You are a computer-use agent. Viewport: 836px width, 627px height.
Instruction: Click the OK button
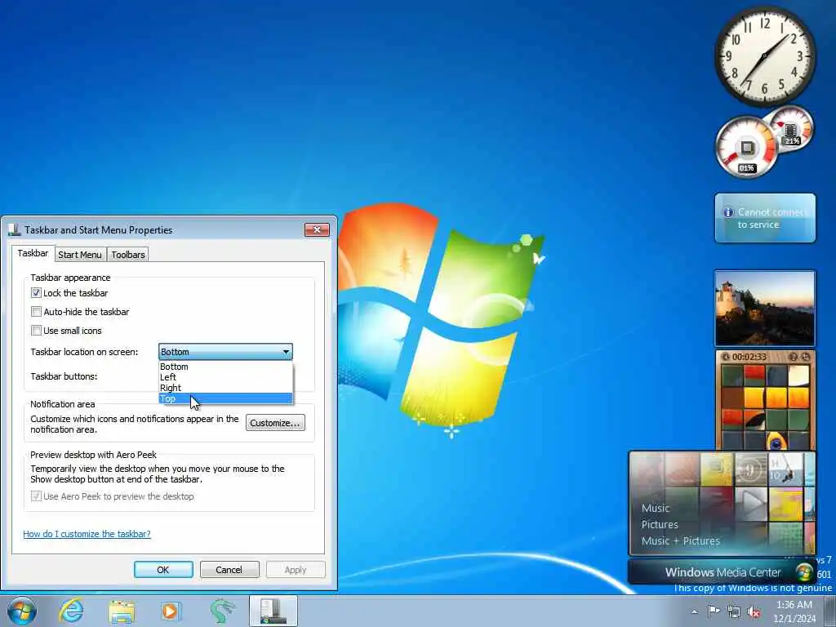(163, 569)
